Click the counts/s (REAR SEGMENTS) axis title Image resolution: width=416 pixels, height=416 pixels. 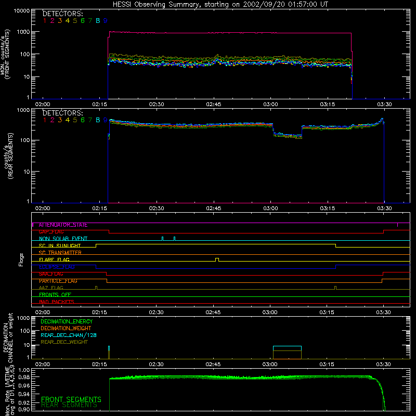[9, 157]
